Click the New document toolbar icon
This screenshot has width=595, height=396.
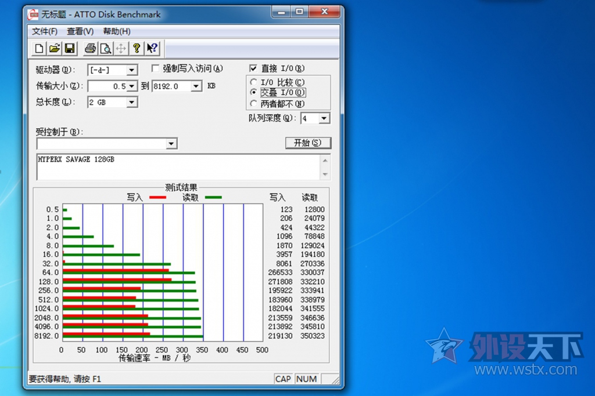coord(39,49)
